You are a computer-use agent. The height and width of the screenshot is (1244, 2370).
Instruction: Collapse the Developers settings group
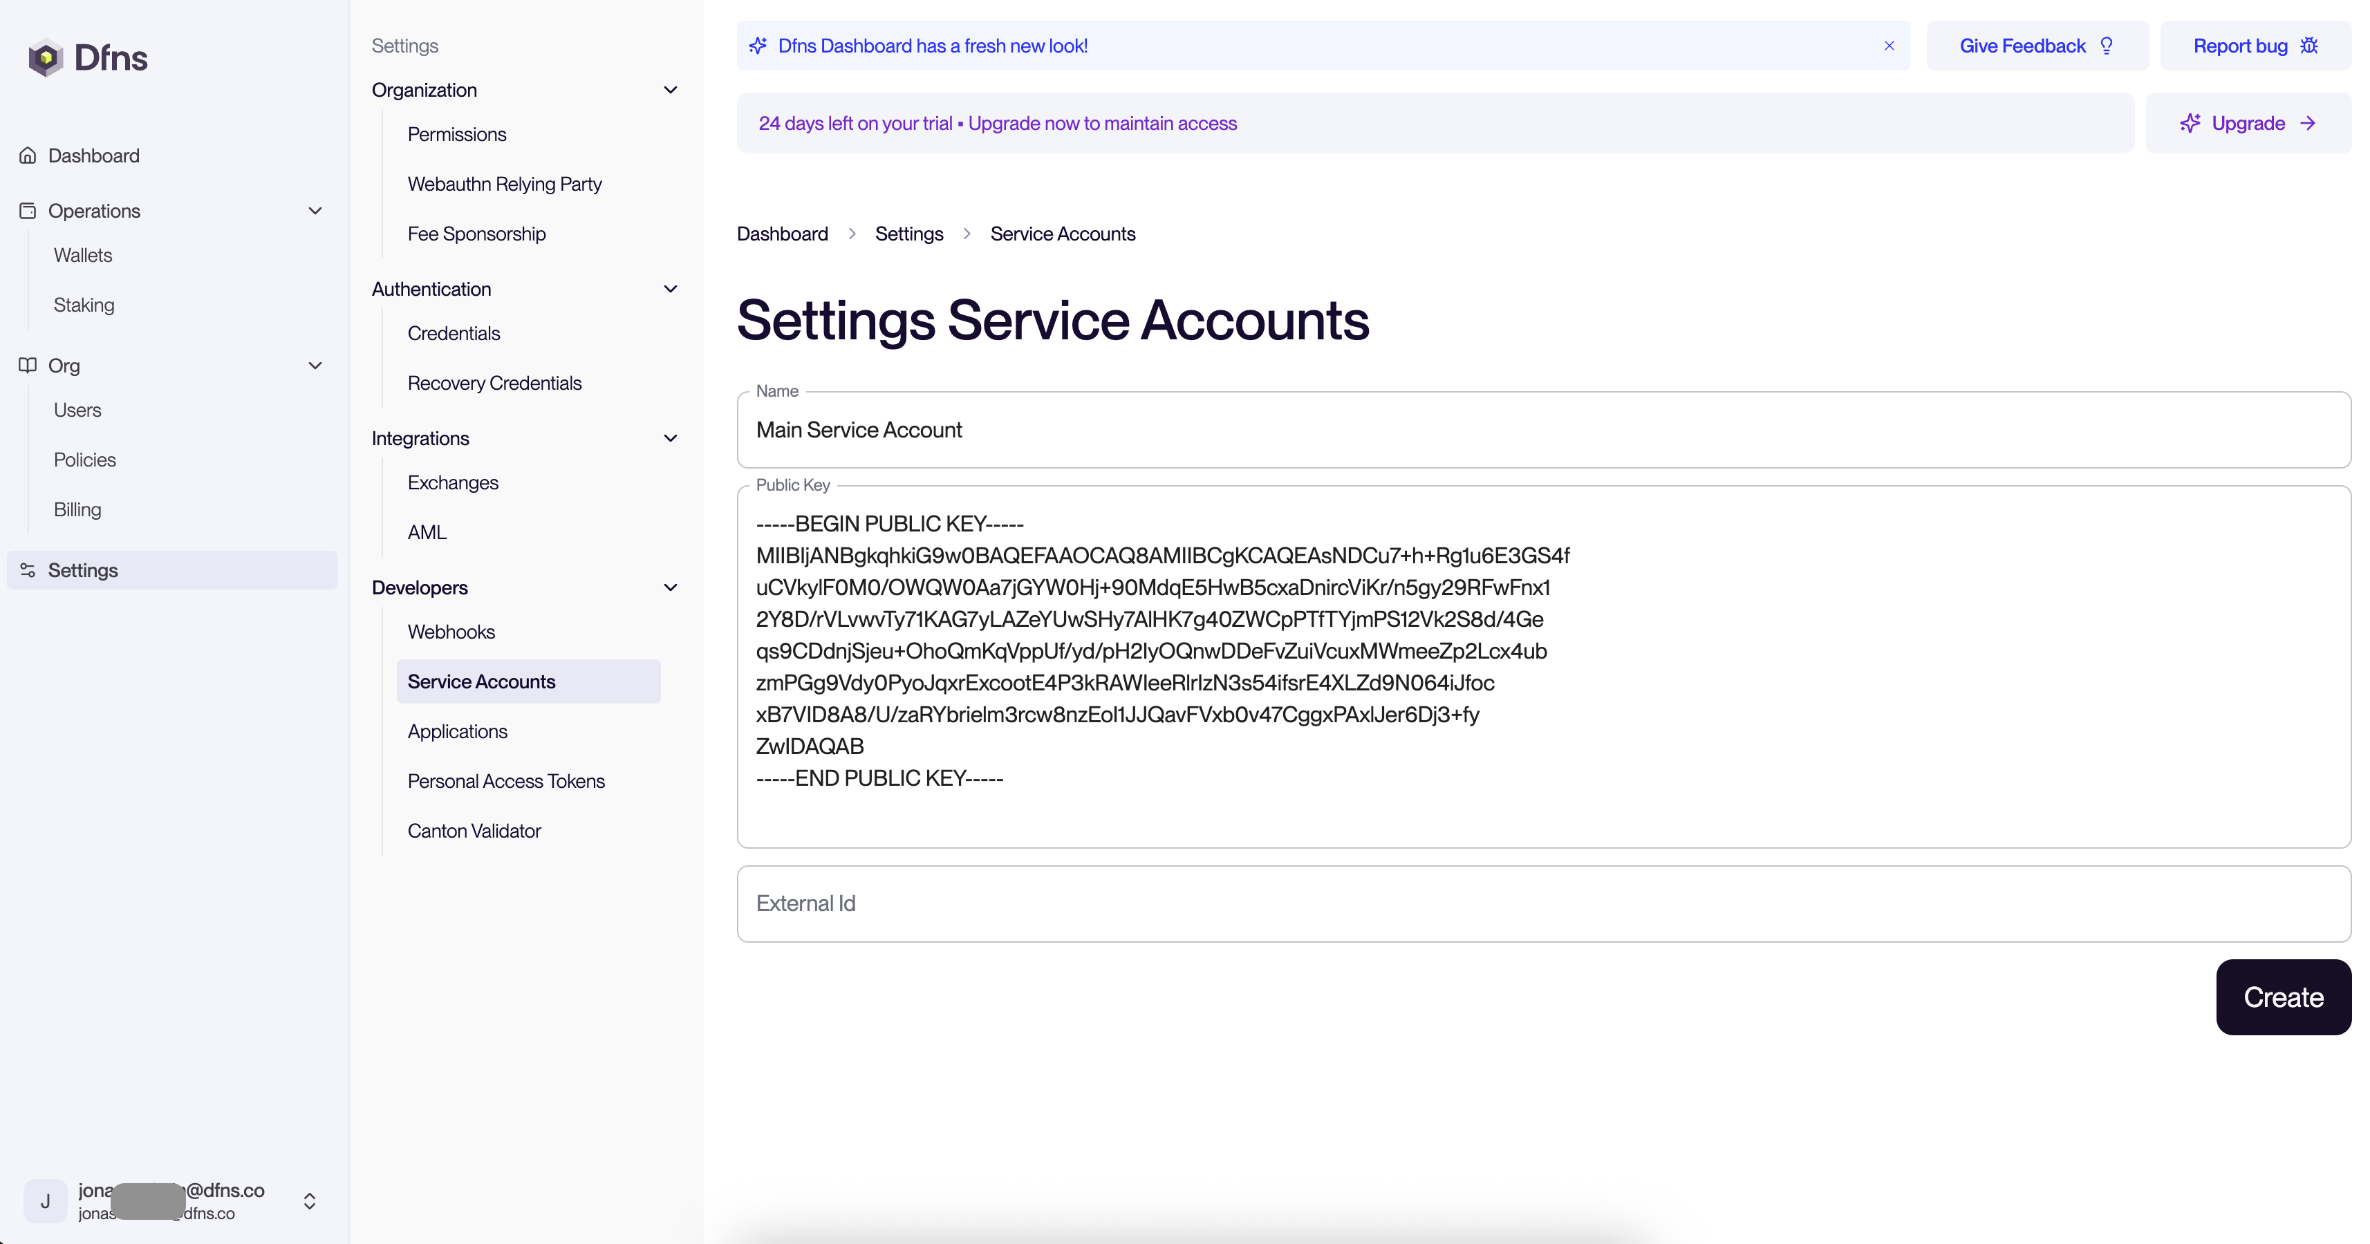(x=671, y=587)
